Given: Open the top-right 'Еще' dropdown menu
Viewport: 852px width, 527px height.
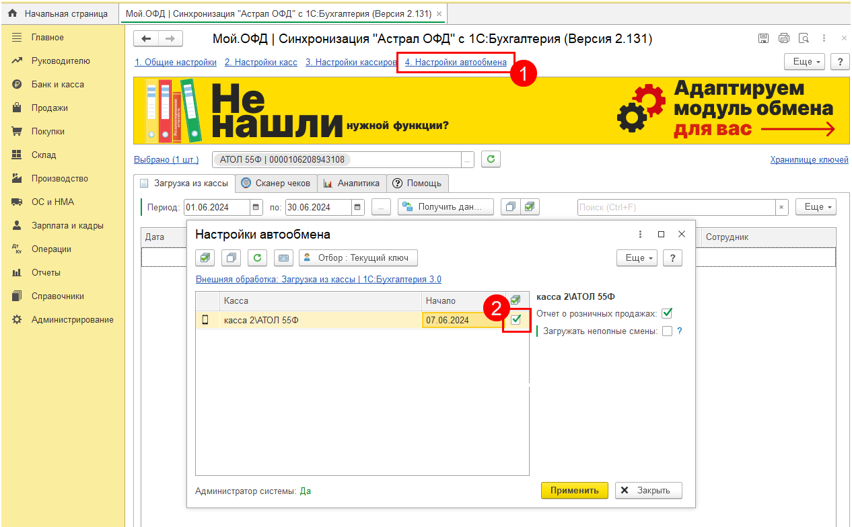Looking at the screenshot, I should pos(804,61).
